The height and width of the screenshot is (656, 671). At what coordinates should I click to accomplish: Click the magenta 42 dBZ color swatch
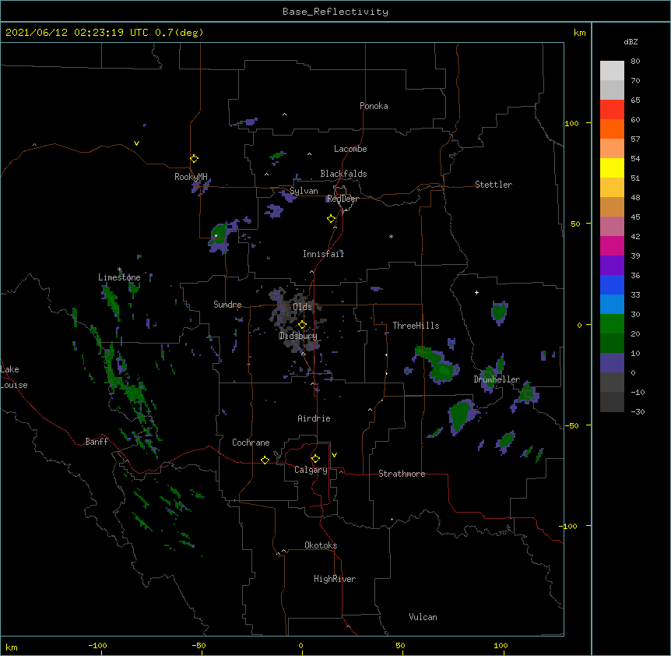coord(612,245)
